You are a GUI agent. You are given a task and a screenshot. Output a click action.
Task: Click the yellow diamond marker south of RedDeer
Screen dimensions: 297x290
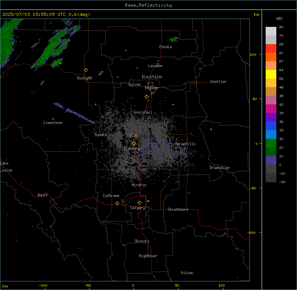click(147, 97)
